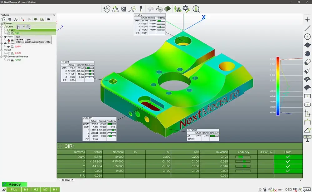
Task: Click the CAD part photo icon in top toolbar
Action: click(124, 9)
